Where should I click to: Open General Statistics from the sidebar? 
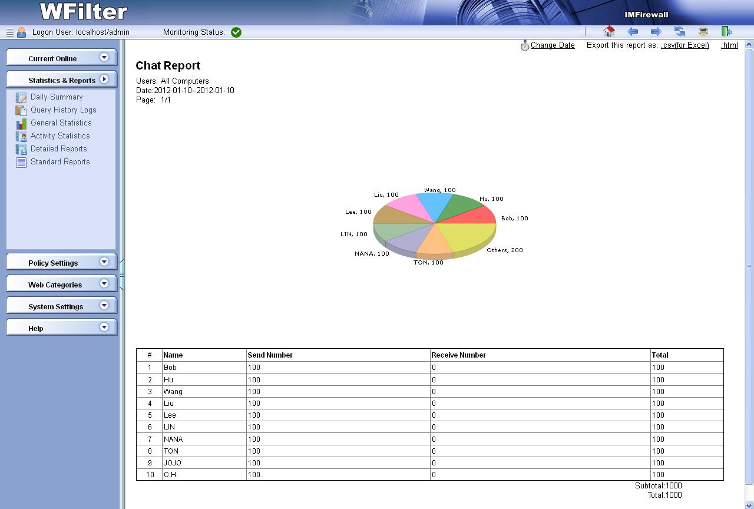[x=61, y=123]
